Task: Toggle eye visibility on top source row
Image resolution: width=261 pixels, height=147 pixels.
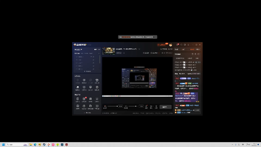Action: [x=93, y=57]
